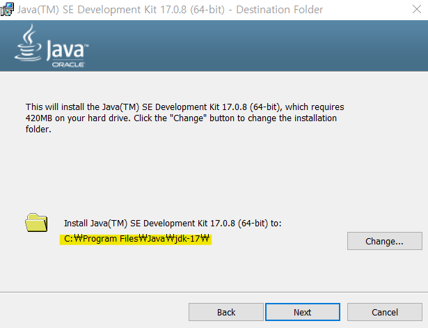Cancel the JDK installation

click(385, 312)
